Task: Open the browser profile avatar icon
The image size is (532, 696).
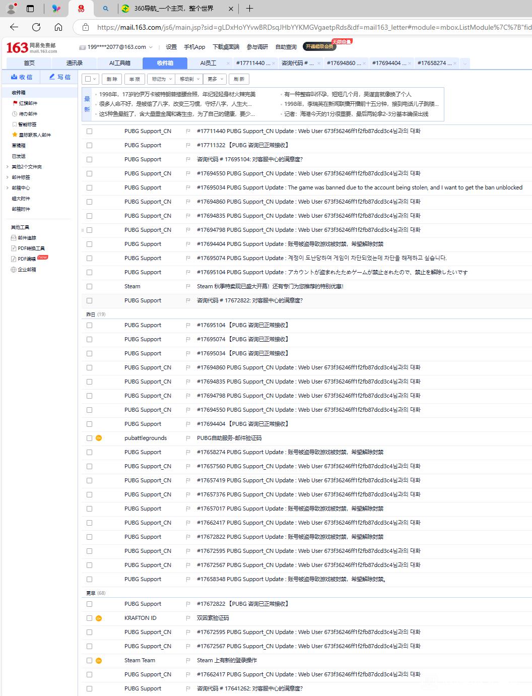Action: pos(11,8)
